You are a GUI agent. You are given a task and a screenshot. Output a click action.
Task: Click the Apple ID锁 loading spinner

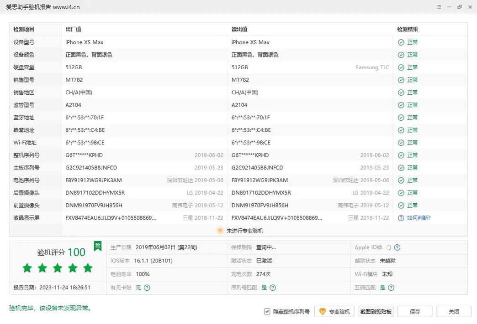[389, 247]
